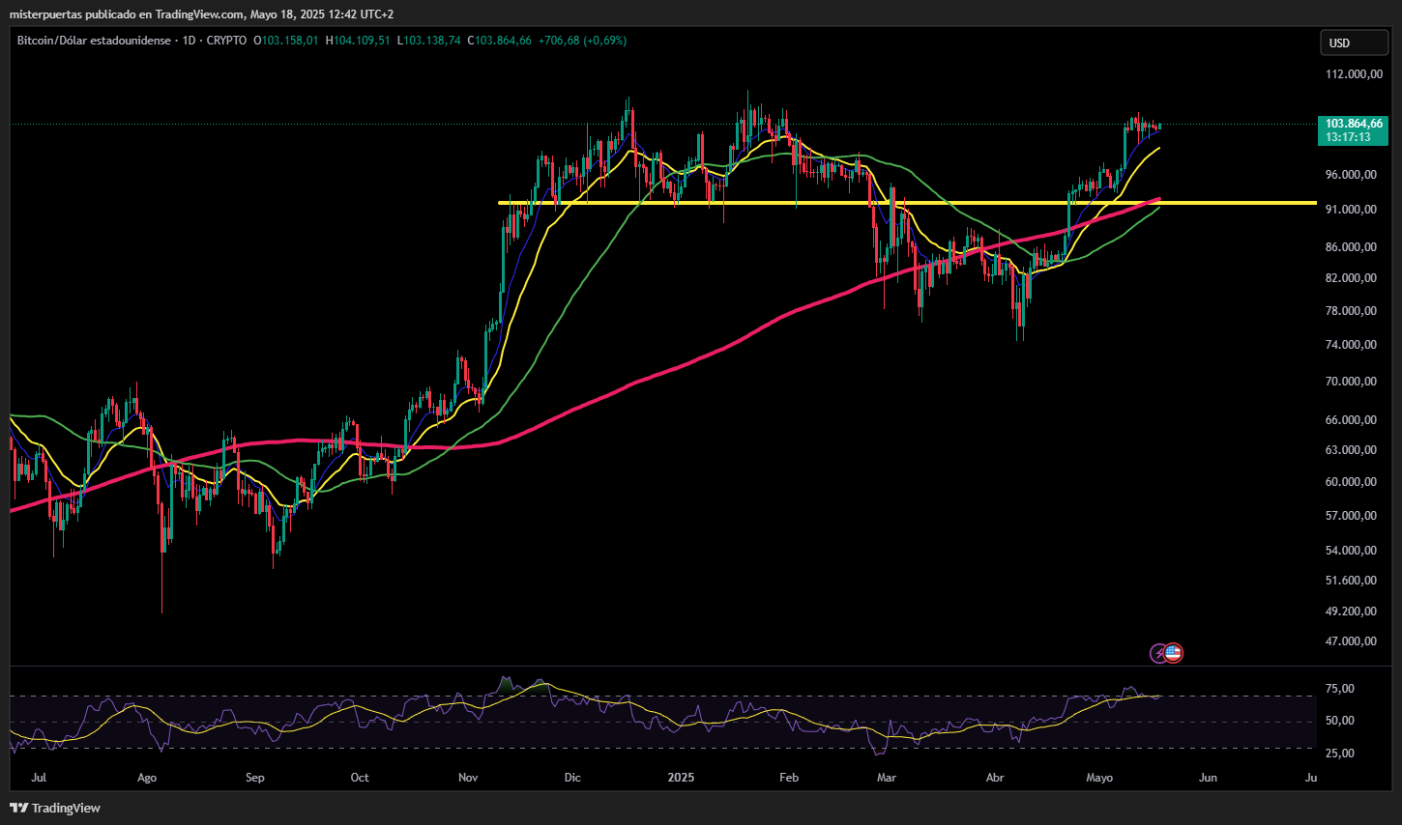Click the 57.000,00 price axis label
Screen dimensions: 1402x825
pos(1351,516)
